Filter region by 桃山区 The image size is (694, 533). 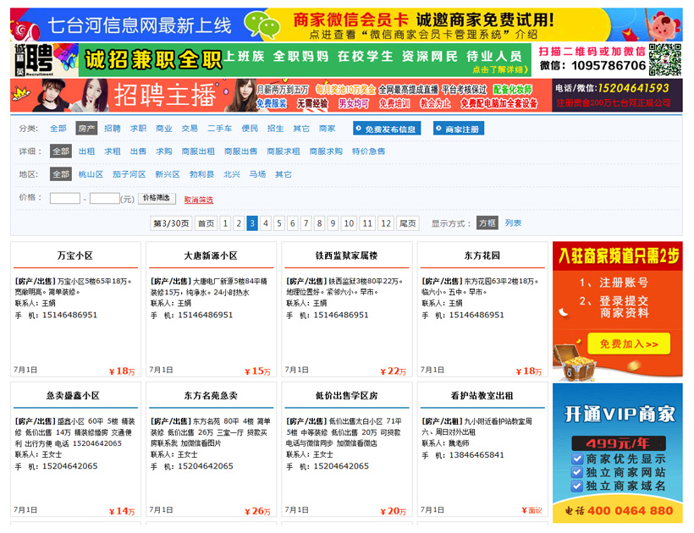[x=90, y=174]
